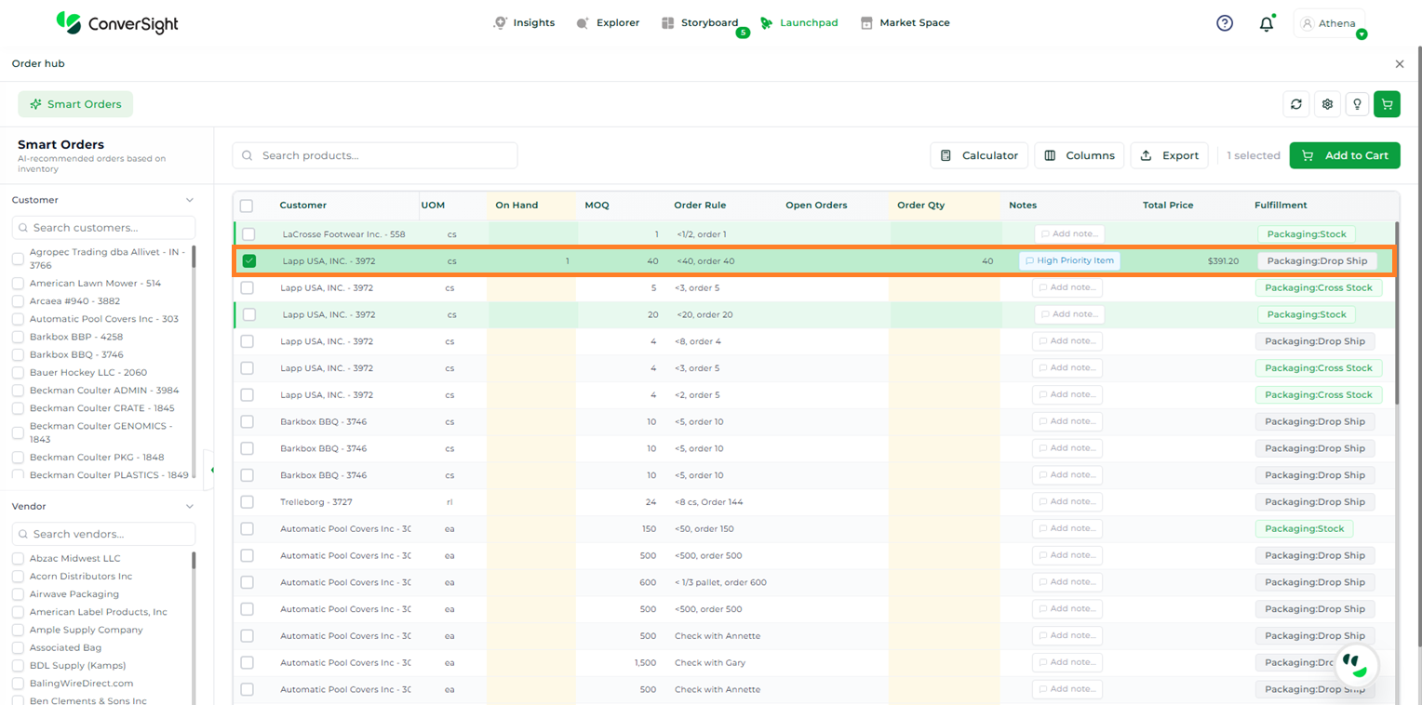The height and width of the screenshot is (705, 1422).
Task: Switch to the Storyboard tab
Action: click(x=699, y=23)
